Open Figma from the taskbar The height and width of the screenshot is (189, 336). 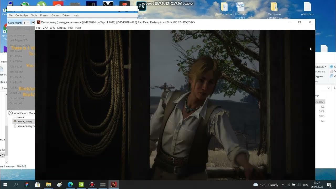click(27, 185)
